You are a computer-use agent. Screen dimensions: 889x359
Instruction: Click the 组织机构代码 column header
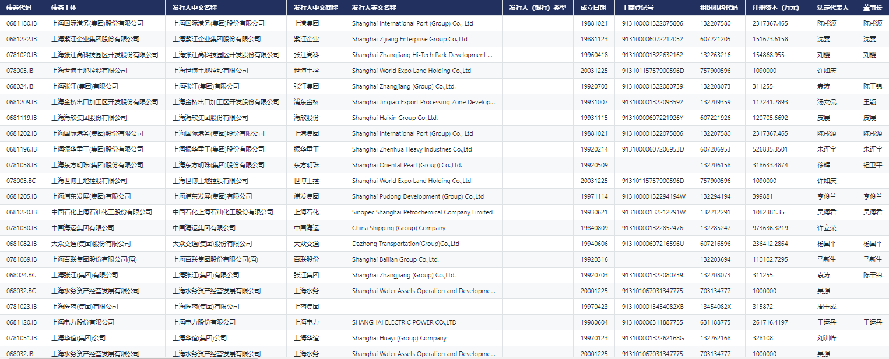[x=719, y=8]
